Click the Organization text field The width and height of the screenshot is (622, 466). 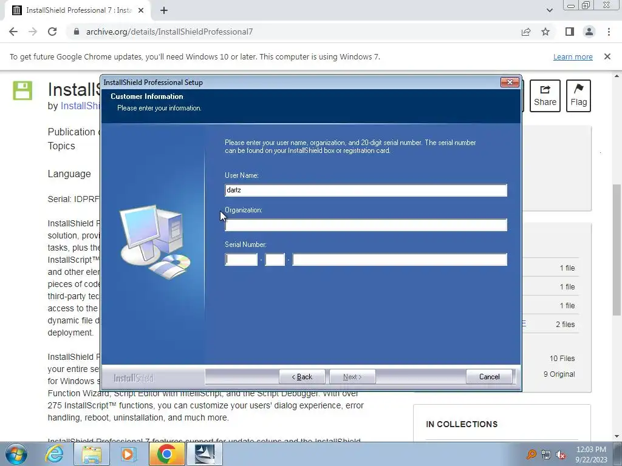point(366,225)
